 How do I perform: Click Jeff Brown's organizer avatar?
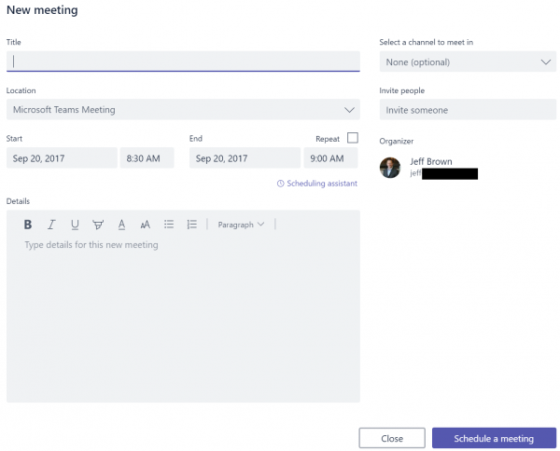point(391,168)
